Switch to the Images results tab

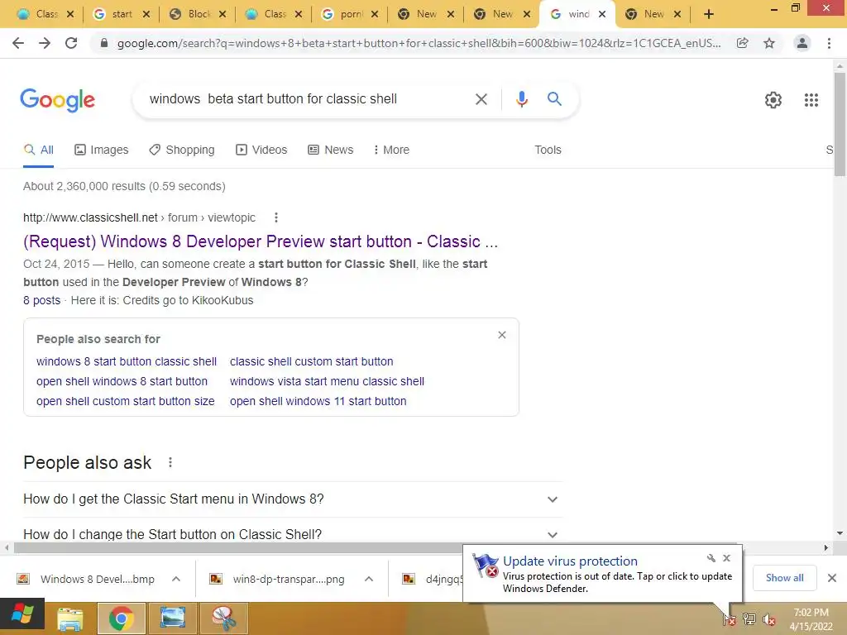pos(102,150)
